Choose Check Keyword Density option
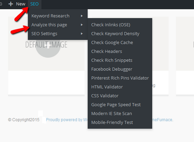Image resolution: width=194 pixels, height=142 pixels. click(115, 34)
